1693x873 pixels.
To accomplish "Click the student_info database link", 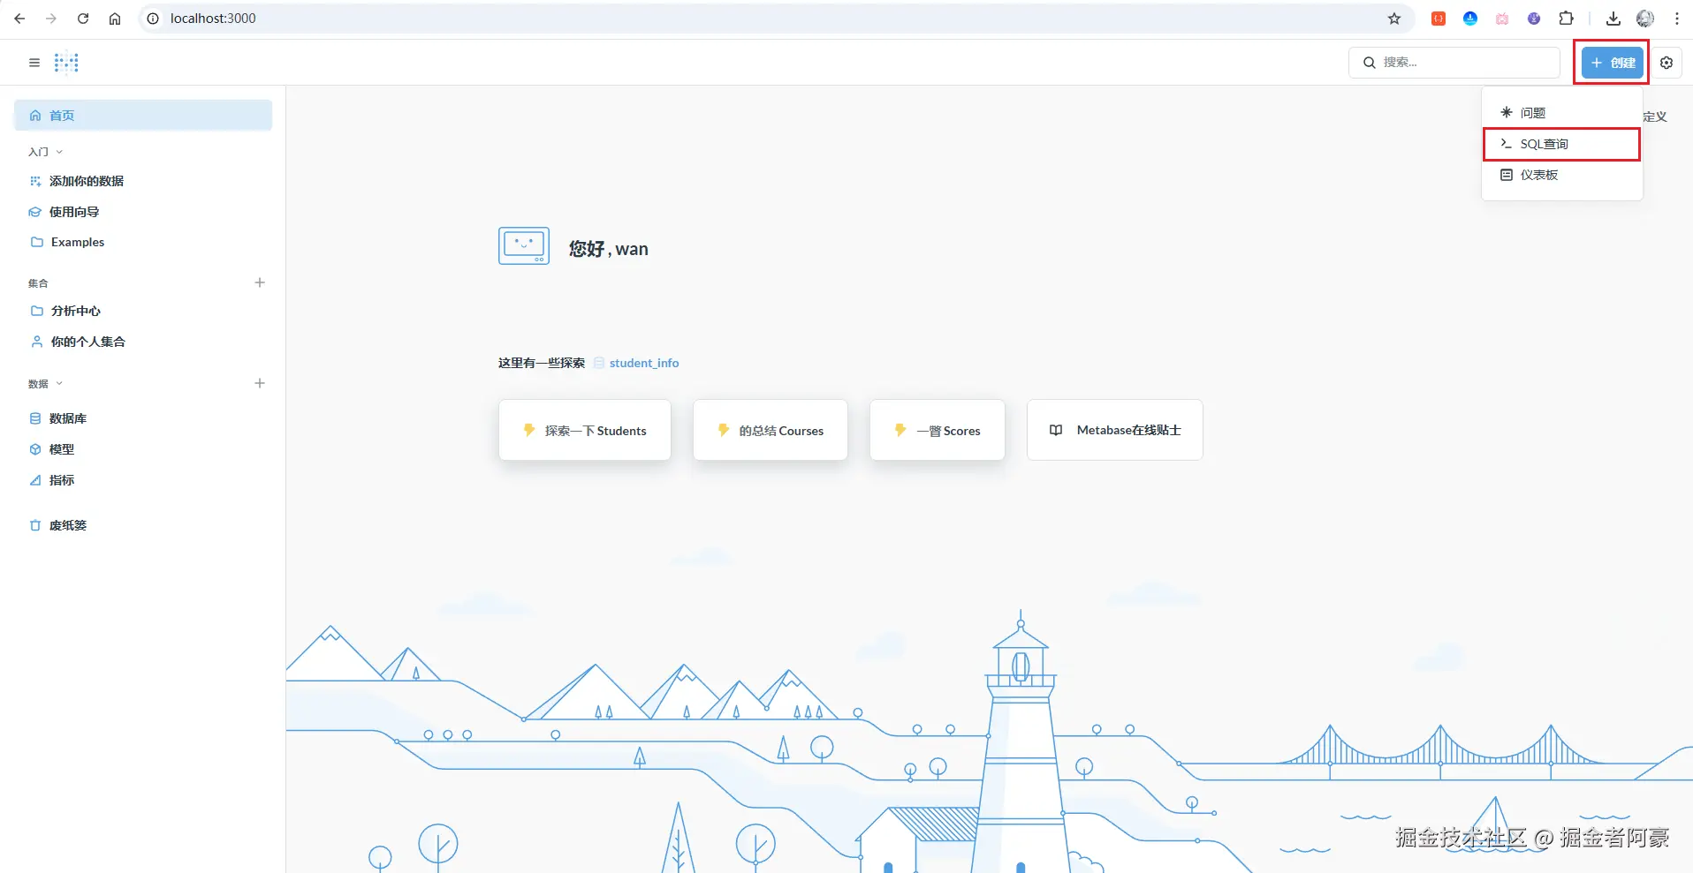I will (636, 363).
